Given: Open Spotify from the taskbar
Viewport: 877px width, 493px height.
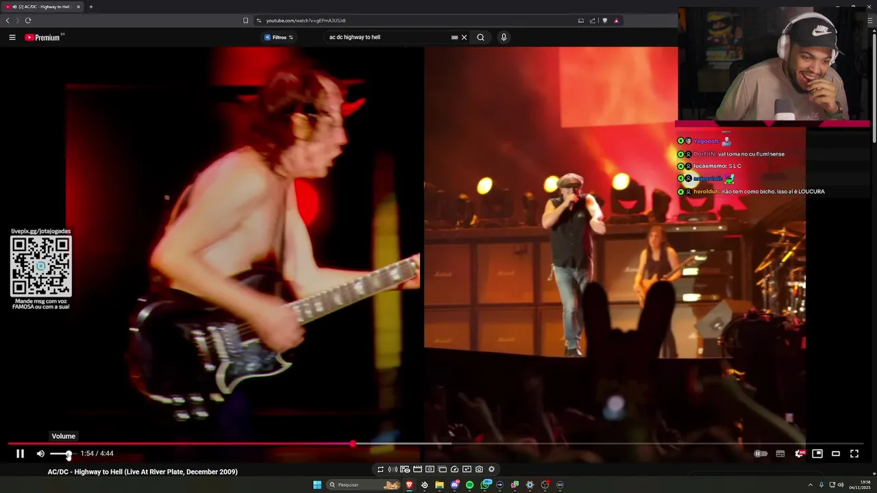Looking at the screenshot, I should click(469, 485).
